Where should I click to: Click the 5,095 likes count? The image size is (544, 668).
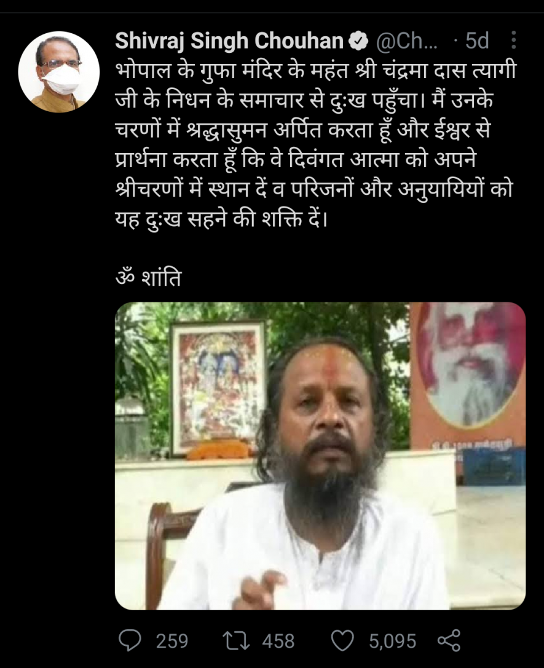point(392,641)
